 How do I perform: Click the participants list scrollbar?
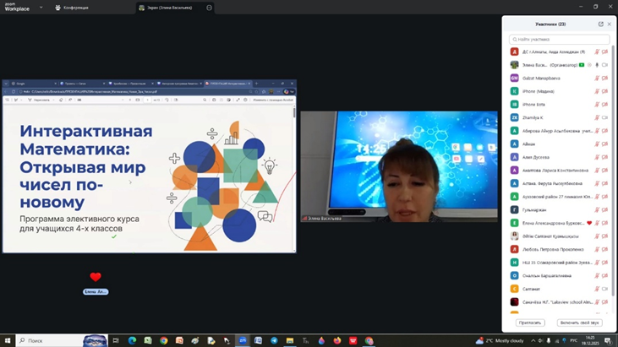[x=612, y=169]
